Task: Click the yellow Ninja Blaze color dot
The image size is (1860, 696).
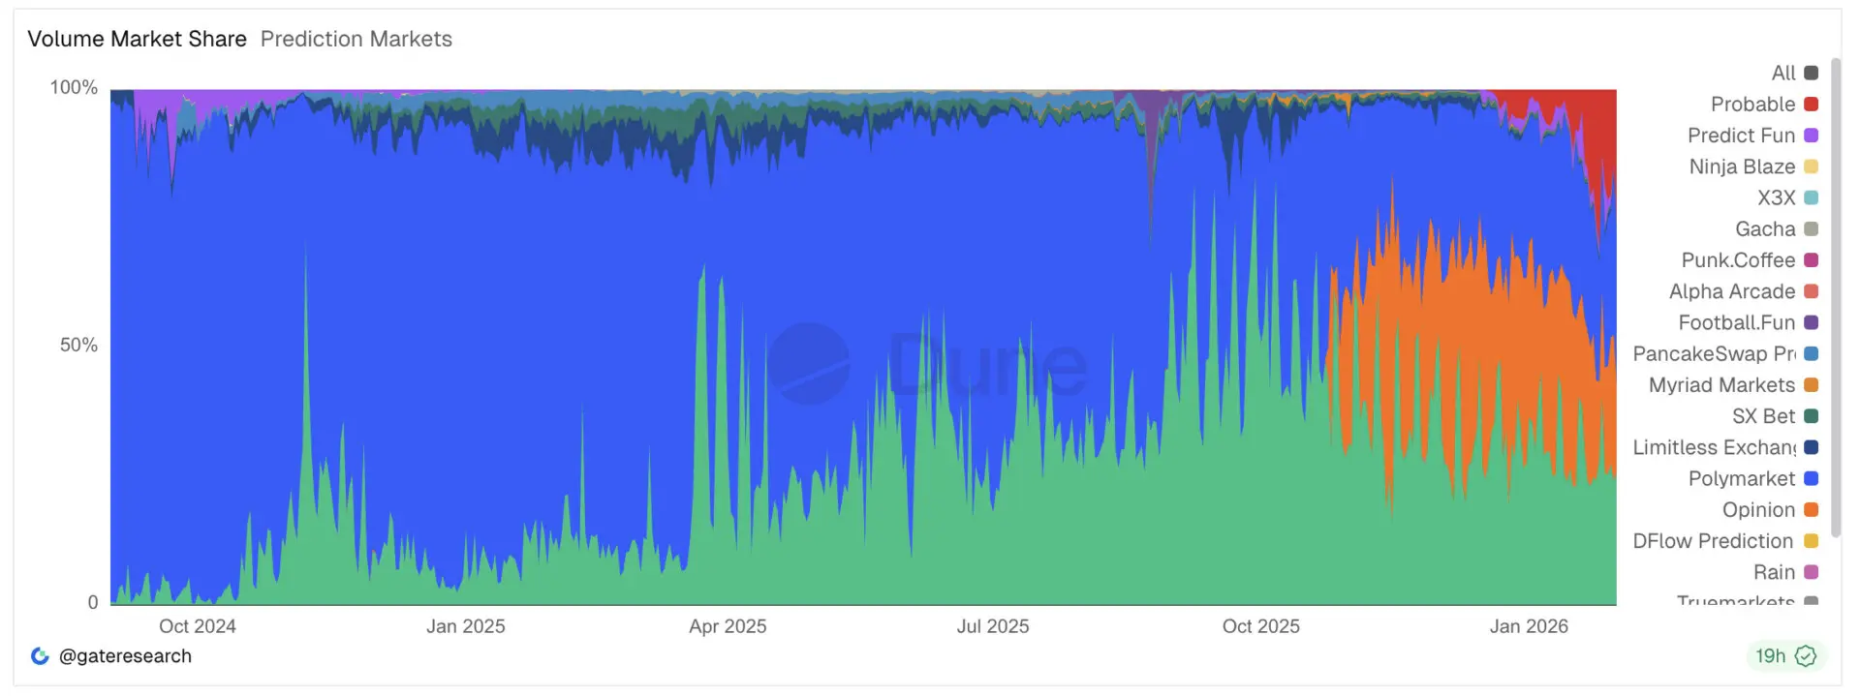Action: [x=1811, y=166]
